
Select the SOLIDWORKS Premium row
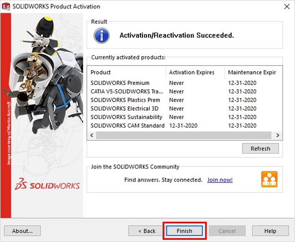click(x=120, y=83)
